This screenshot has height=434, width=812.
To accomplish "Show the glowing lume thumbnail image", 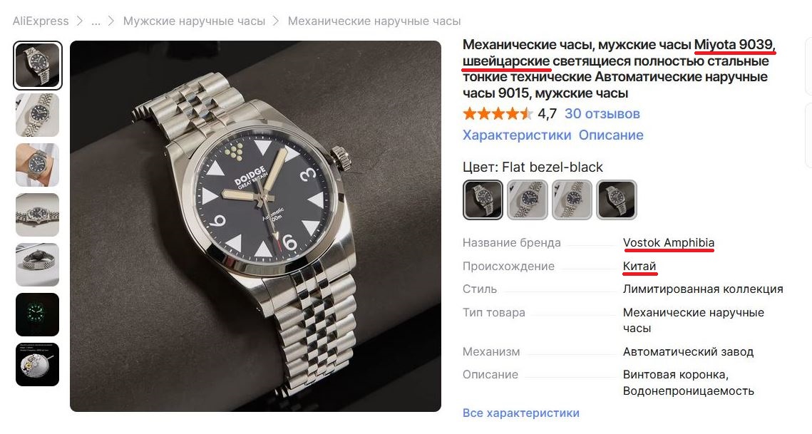I will [37, 314].
